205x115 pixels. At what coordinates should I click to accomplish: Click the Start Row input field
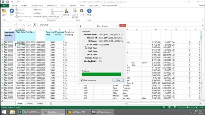click(57, 10)
